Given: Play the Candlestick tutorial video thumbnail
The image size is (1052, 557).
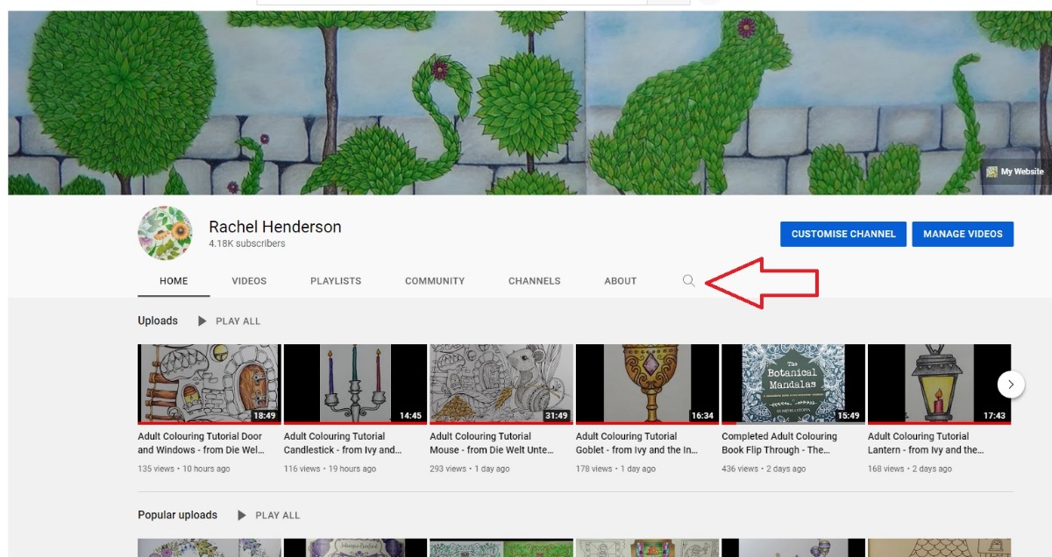Looking at the screenshot, I should click(x=355, y=384).
